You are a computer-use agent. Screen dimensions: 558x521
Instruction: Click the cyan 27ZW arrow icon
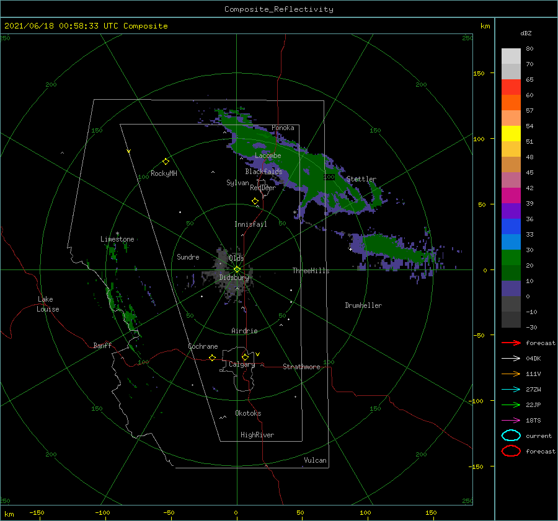511,390
